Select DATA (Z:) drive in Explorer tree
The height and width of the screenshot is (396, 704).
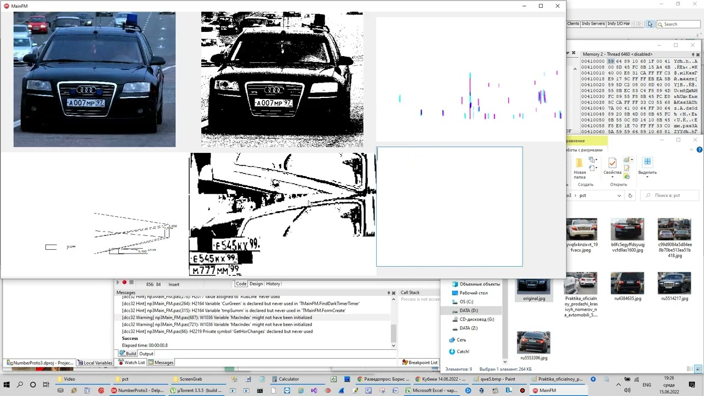coord(468,328)
